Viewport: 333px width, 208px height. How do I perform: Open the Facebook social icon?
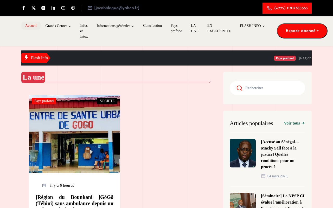coord(23,8)
